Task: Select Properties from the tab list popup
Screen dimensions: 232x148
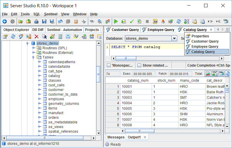Action: coord(200,36)
